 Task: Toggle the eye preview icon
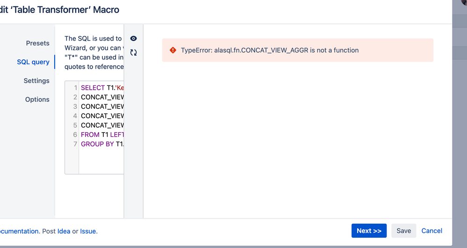point(133,38)
